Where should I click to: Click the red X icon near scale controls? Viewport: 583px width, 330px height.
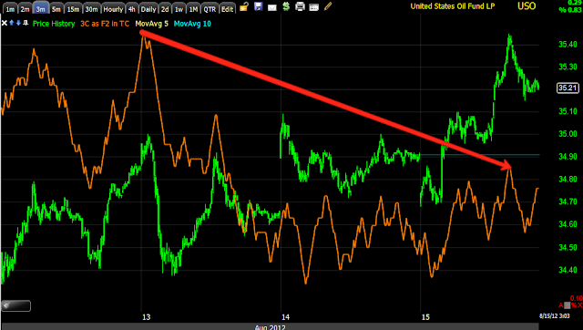coord(579,305)
